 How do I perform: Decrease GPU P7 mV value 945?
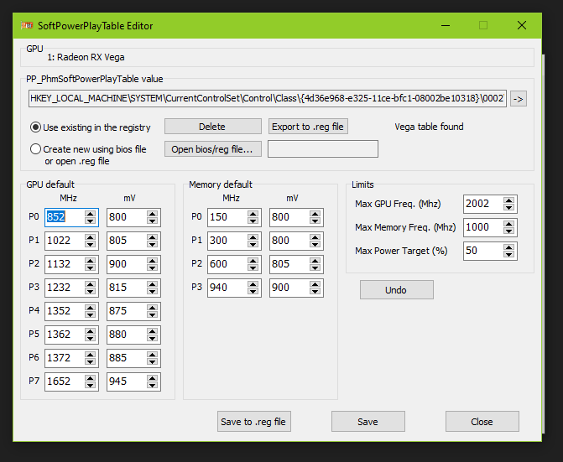[x=152, y=385]
